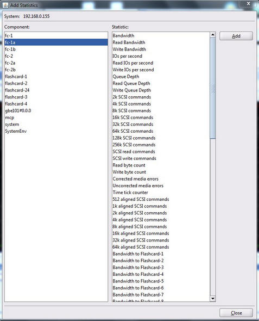This screenshot has height=321, width=259.
Task: Select SCSI read commands statistic
Action: (x=161, y=151)
